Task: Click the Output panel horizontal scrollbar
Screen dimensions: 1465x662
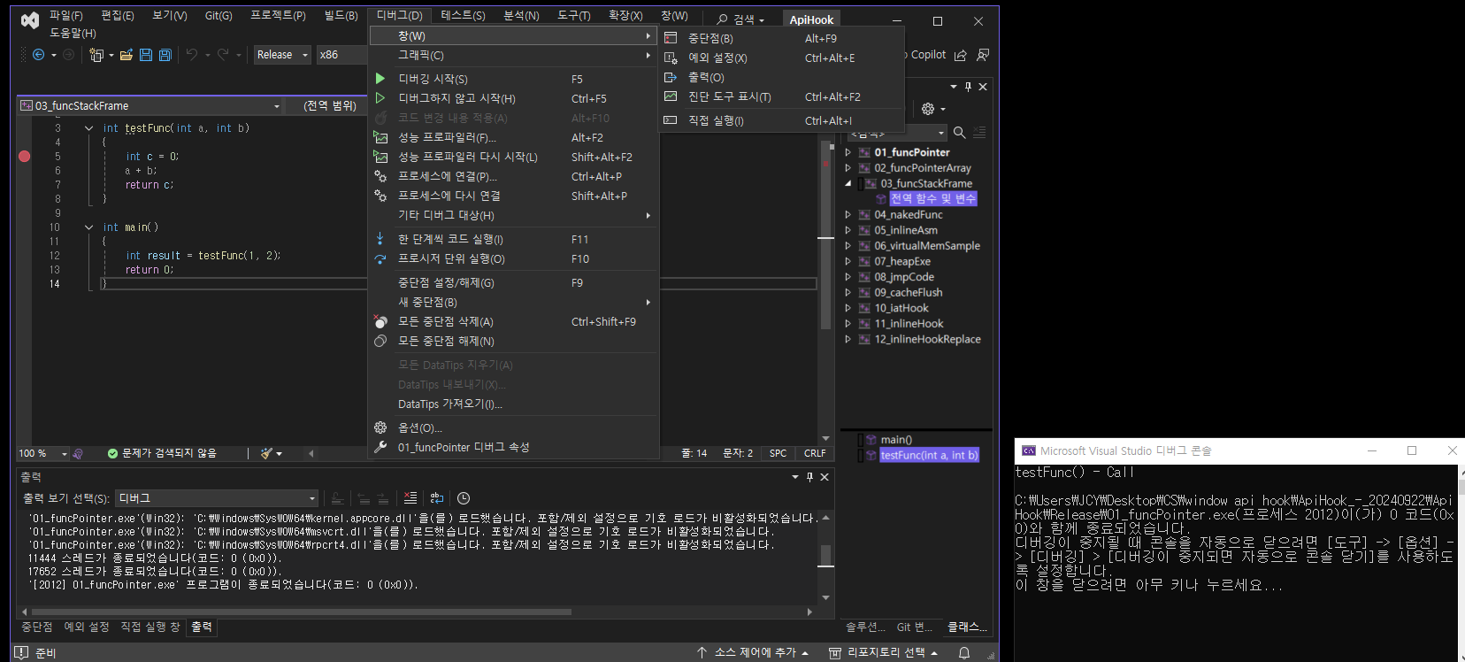Action: (301, 612)
